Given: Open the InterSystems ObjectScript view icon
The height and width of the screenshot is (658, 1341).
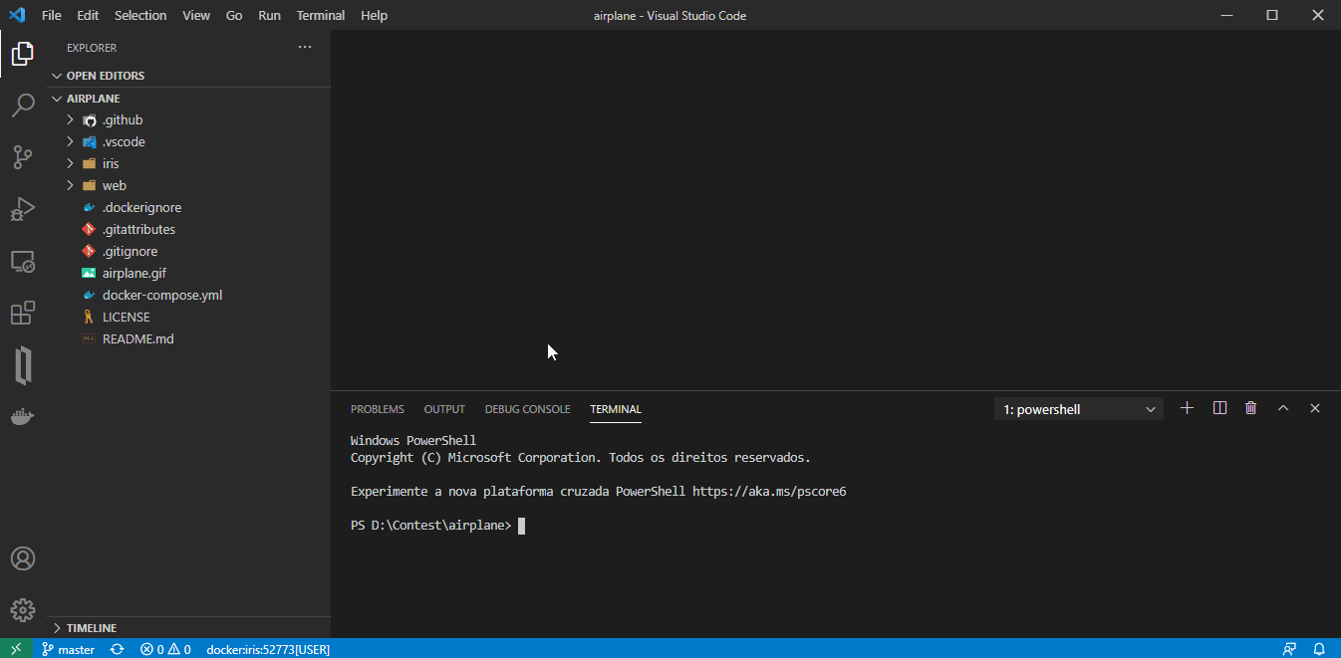Looking at the screenshot, I should click(23, 365).
